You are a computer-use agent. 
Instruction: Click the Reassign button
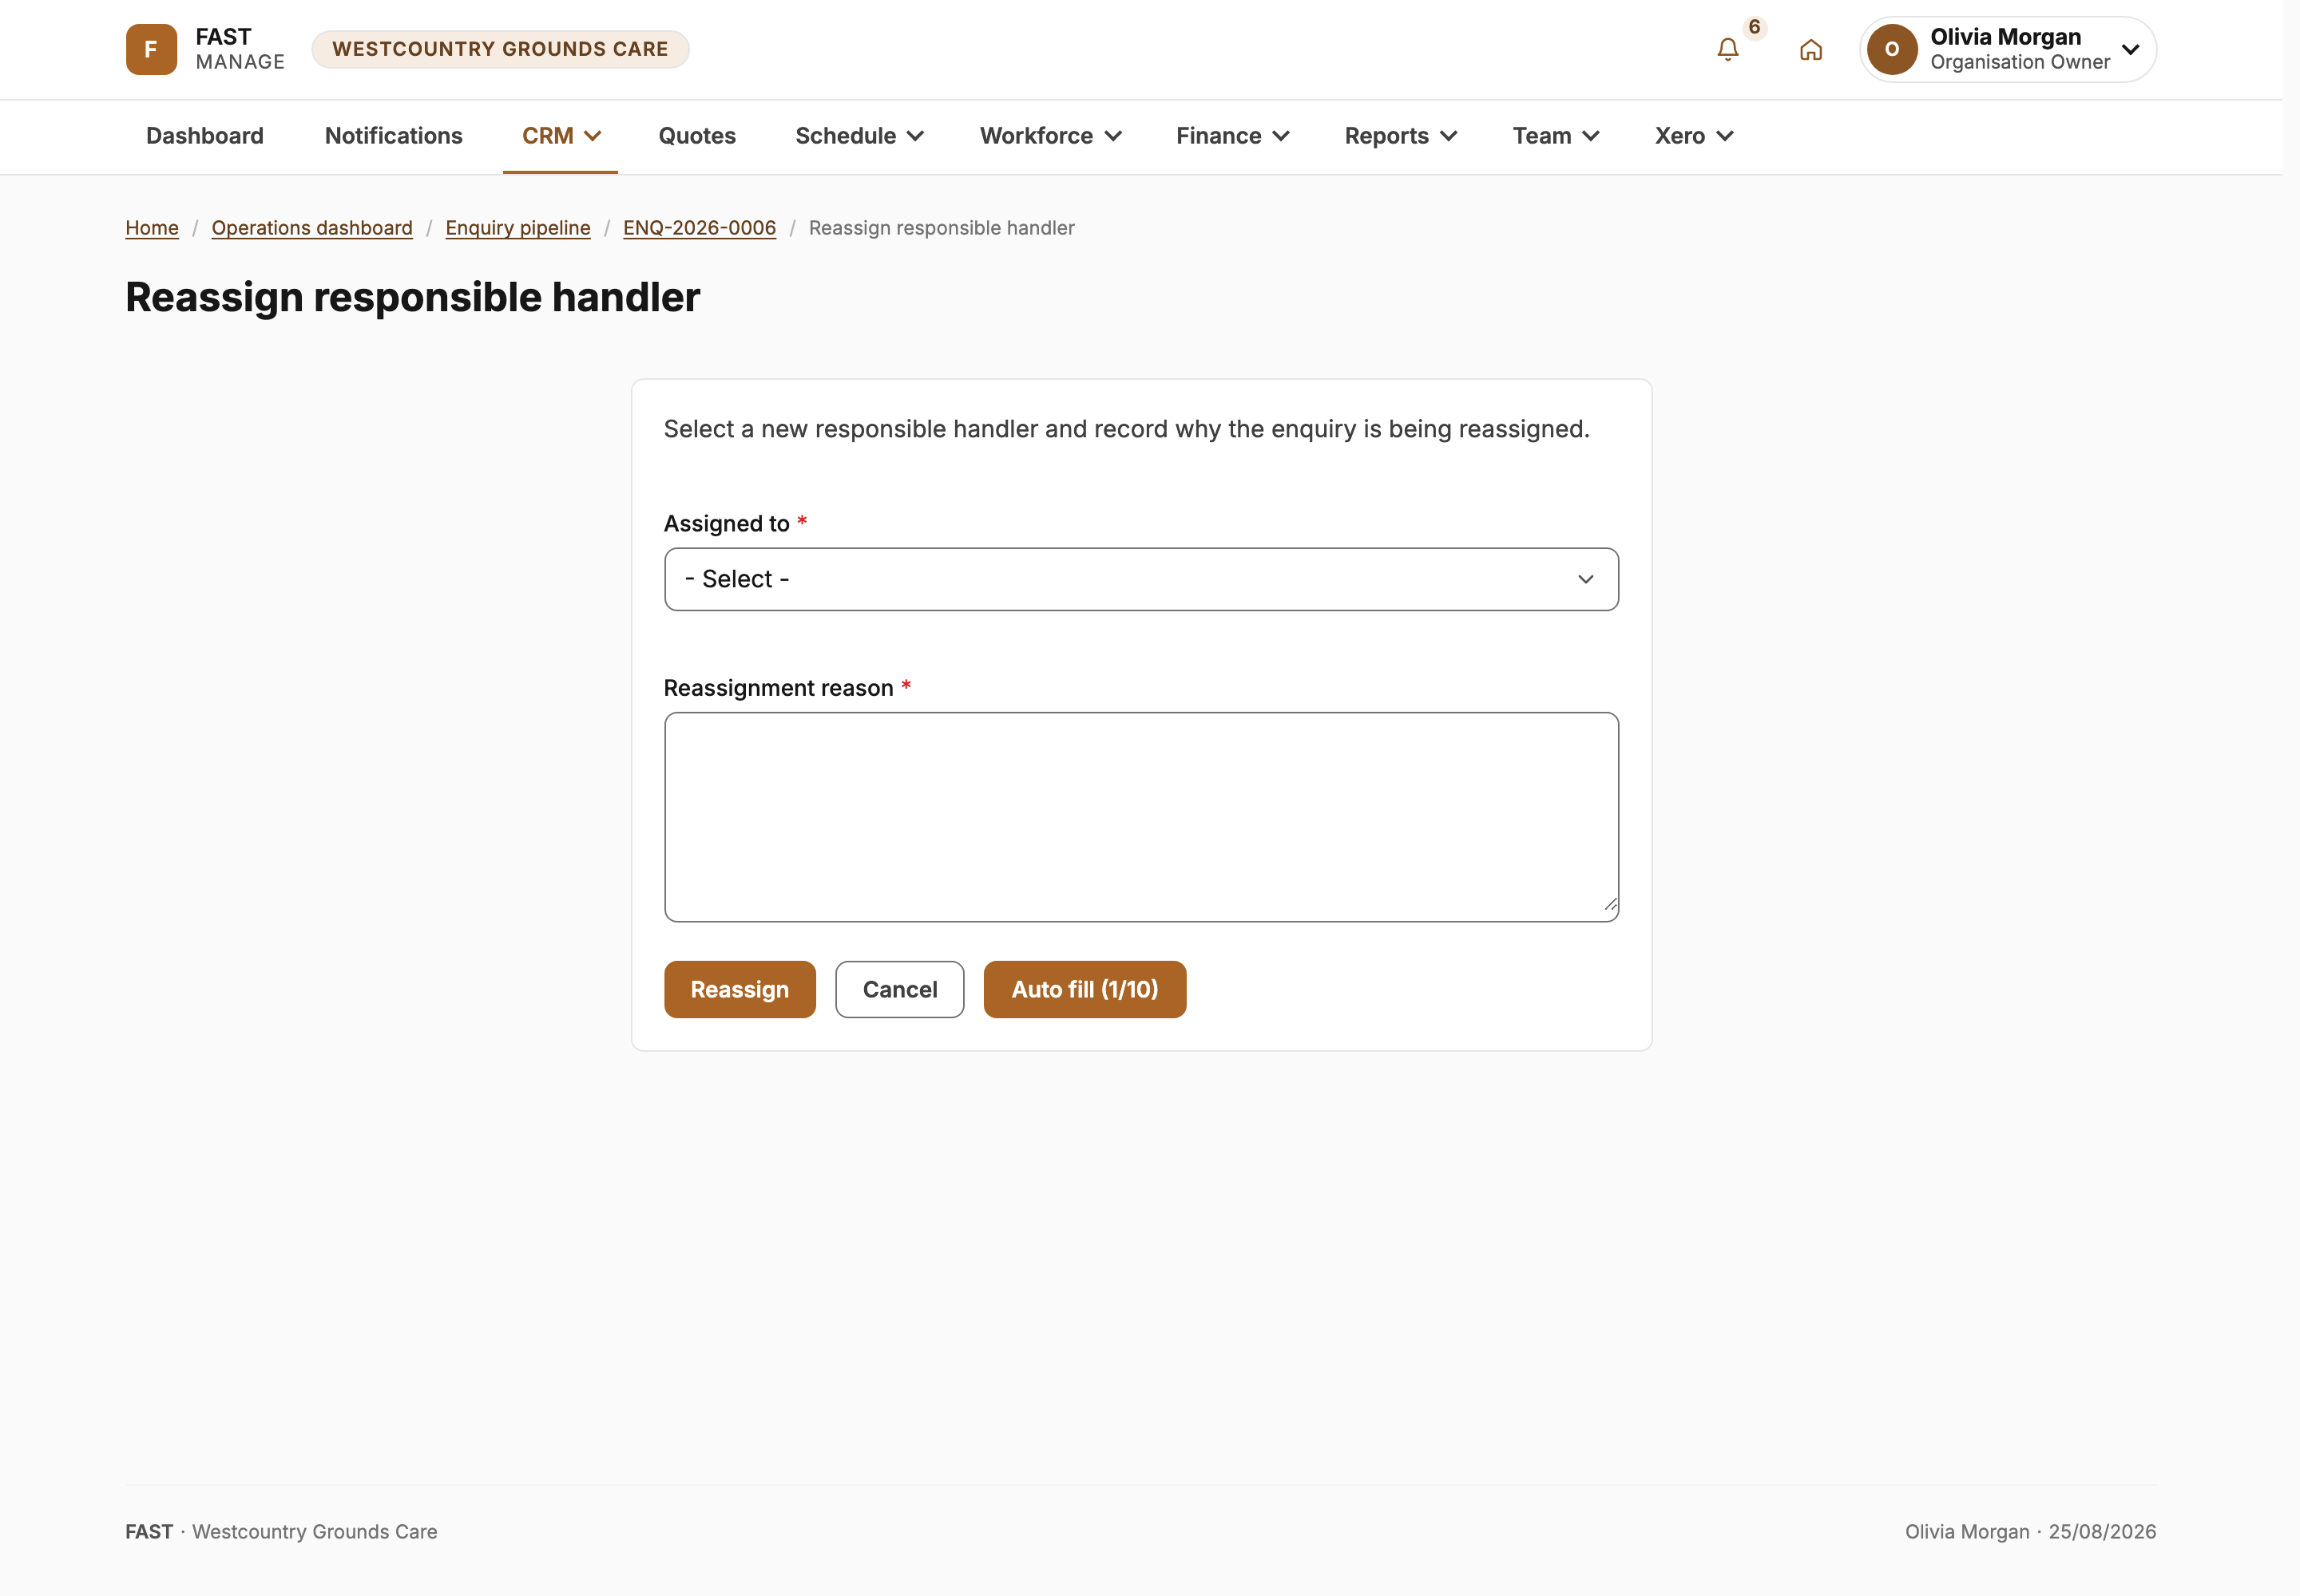pos(740,990)
